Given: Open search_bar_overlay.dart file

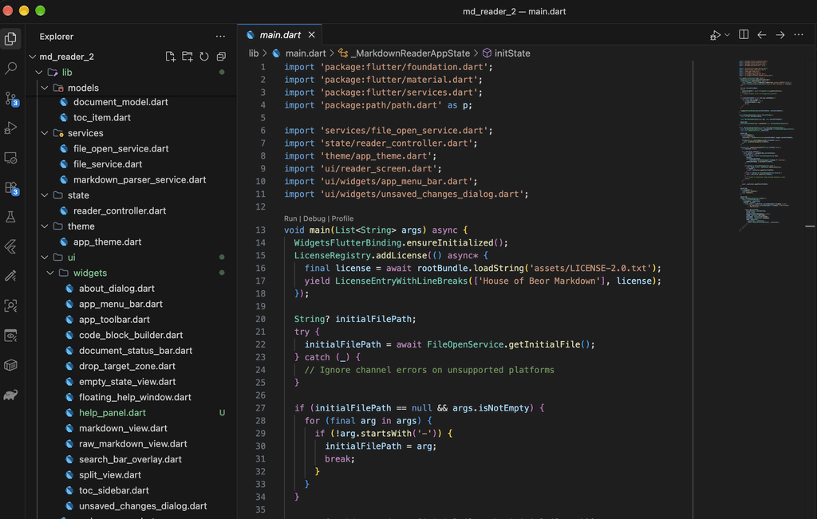Looking at the screenshot, I should [x=130, y=460].
